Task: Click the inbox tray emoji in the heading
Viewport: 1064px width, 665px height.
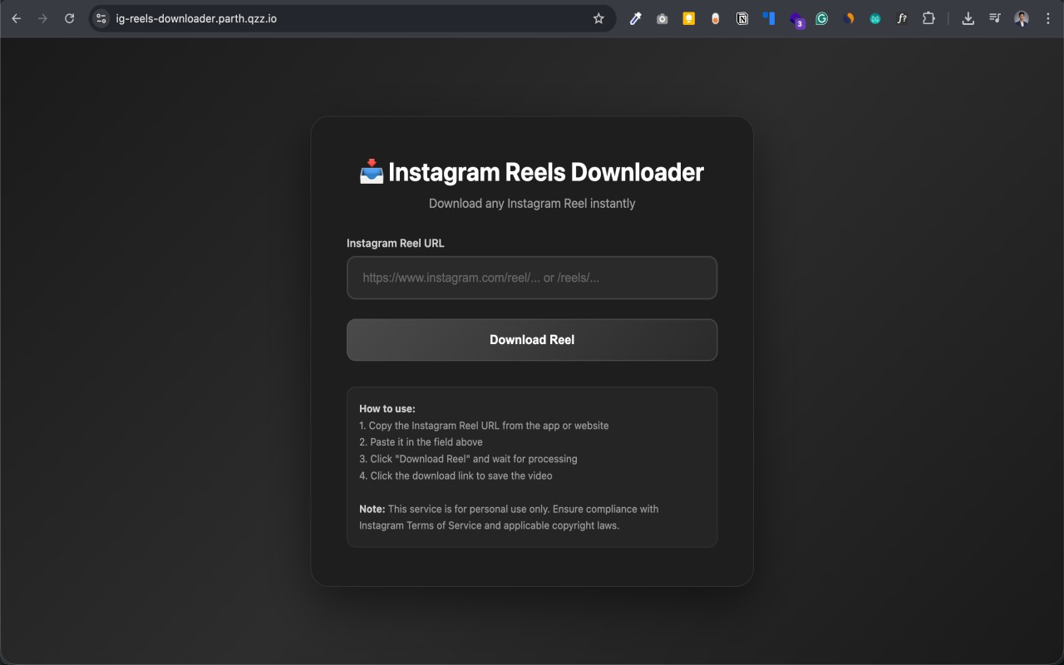Action: (372, 172)
